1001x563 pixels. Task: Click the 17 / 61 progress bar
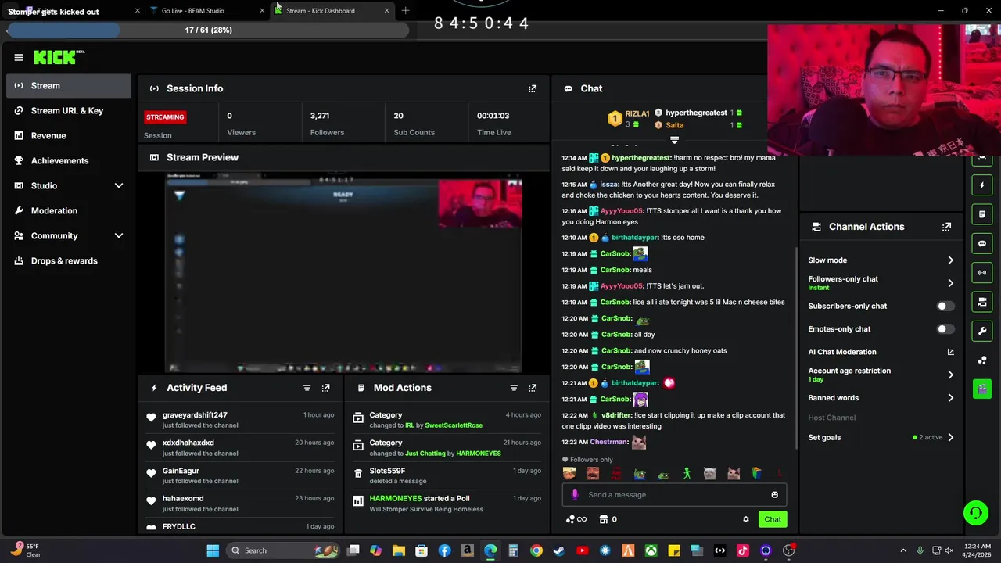pyautogui.click(x=208, y=30)
